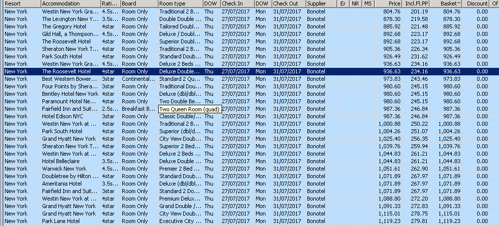Sort by the Discount column header

[x=476, y=3]
